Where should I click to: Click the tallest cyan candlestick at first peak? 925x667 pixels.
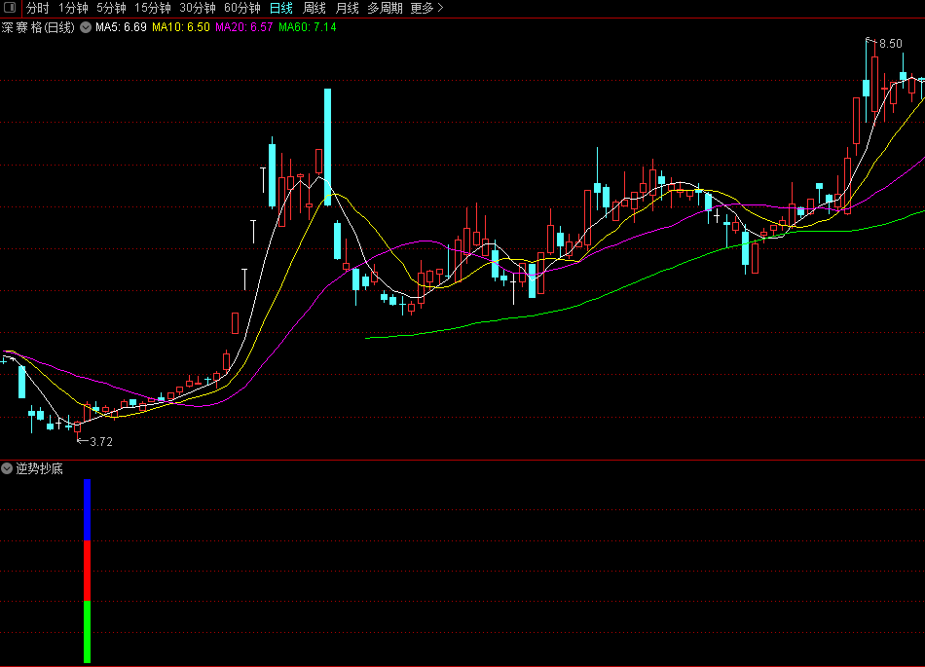(327, 147)
